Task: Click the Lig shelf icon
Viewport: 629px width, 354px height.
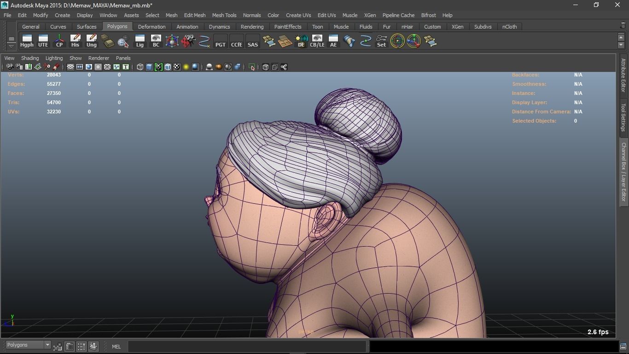Action: (140, 41)
